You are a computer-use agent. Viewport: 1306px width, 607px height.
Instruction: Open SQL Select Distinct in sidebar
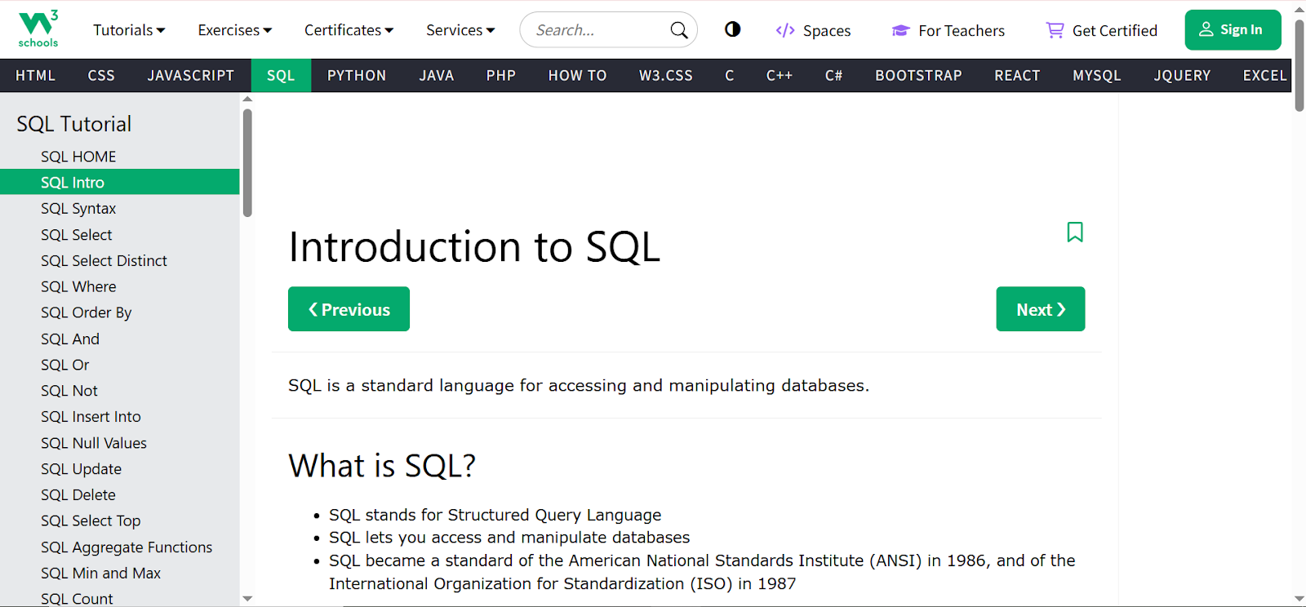click(x=104, y=260)
